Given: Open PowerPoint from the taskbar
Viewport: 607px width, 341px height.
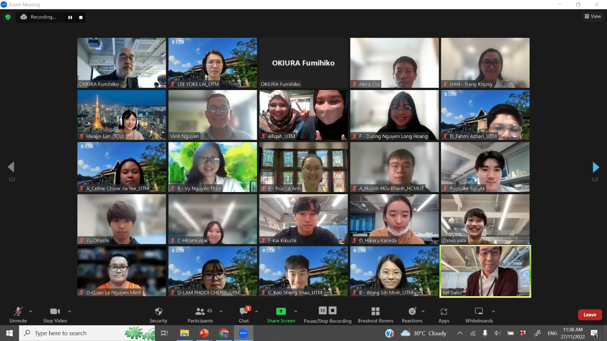Looking at the screenshot, I should tap(204, 333).
